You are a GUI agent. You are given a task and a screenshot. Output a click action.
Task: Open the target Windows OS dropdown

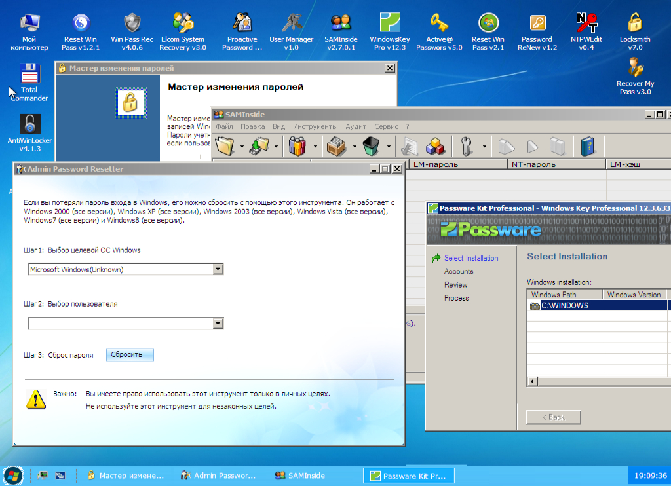(218, 269)
